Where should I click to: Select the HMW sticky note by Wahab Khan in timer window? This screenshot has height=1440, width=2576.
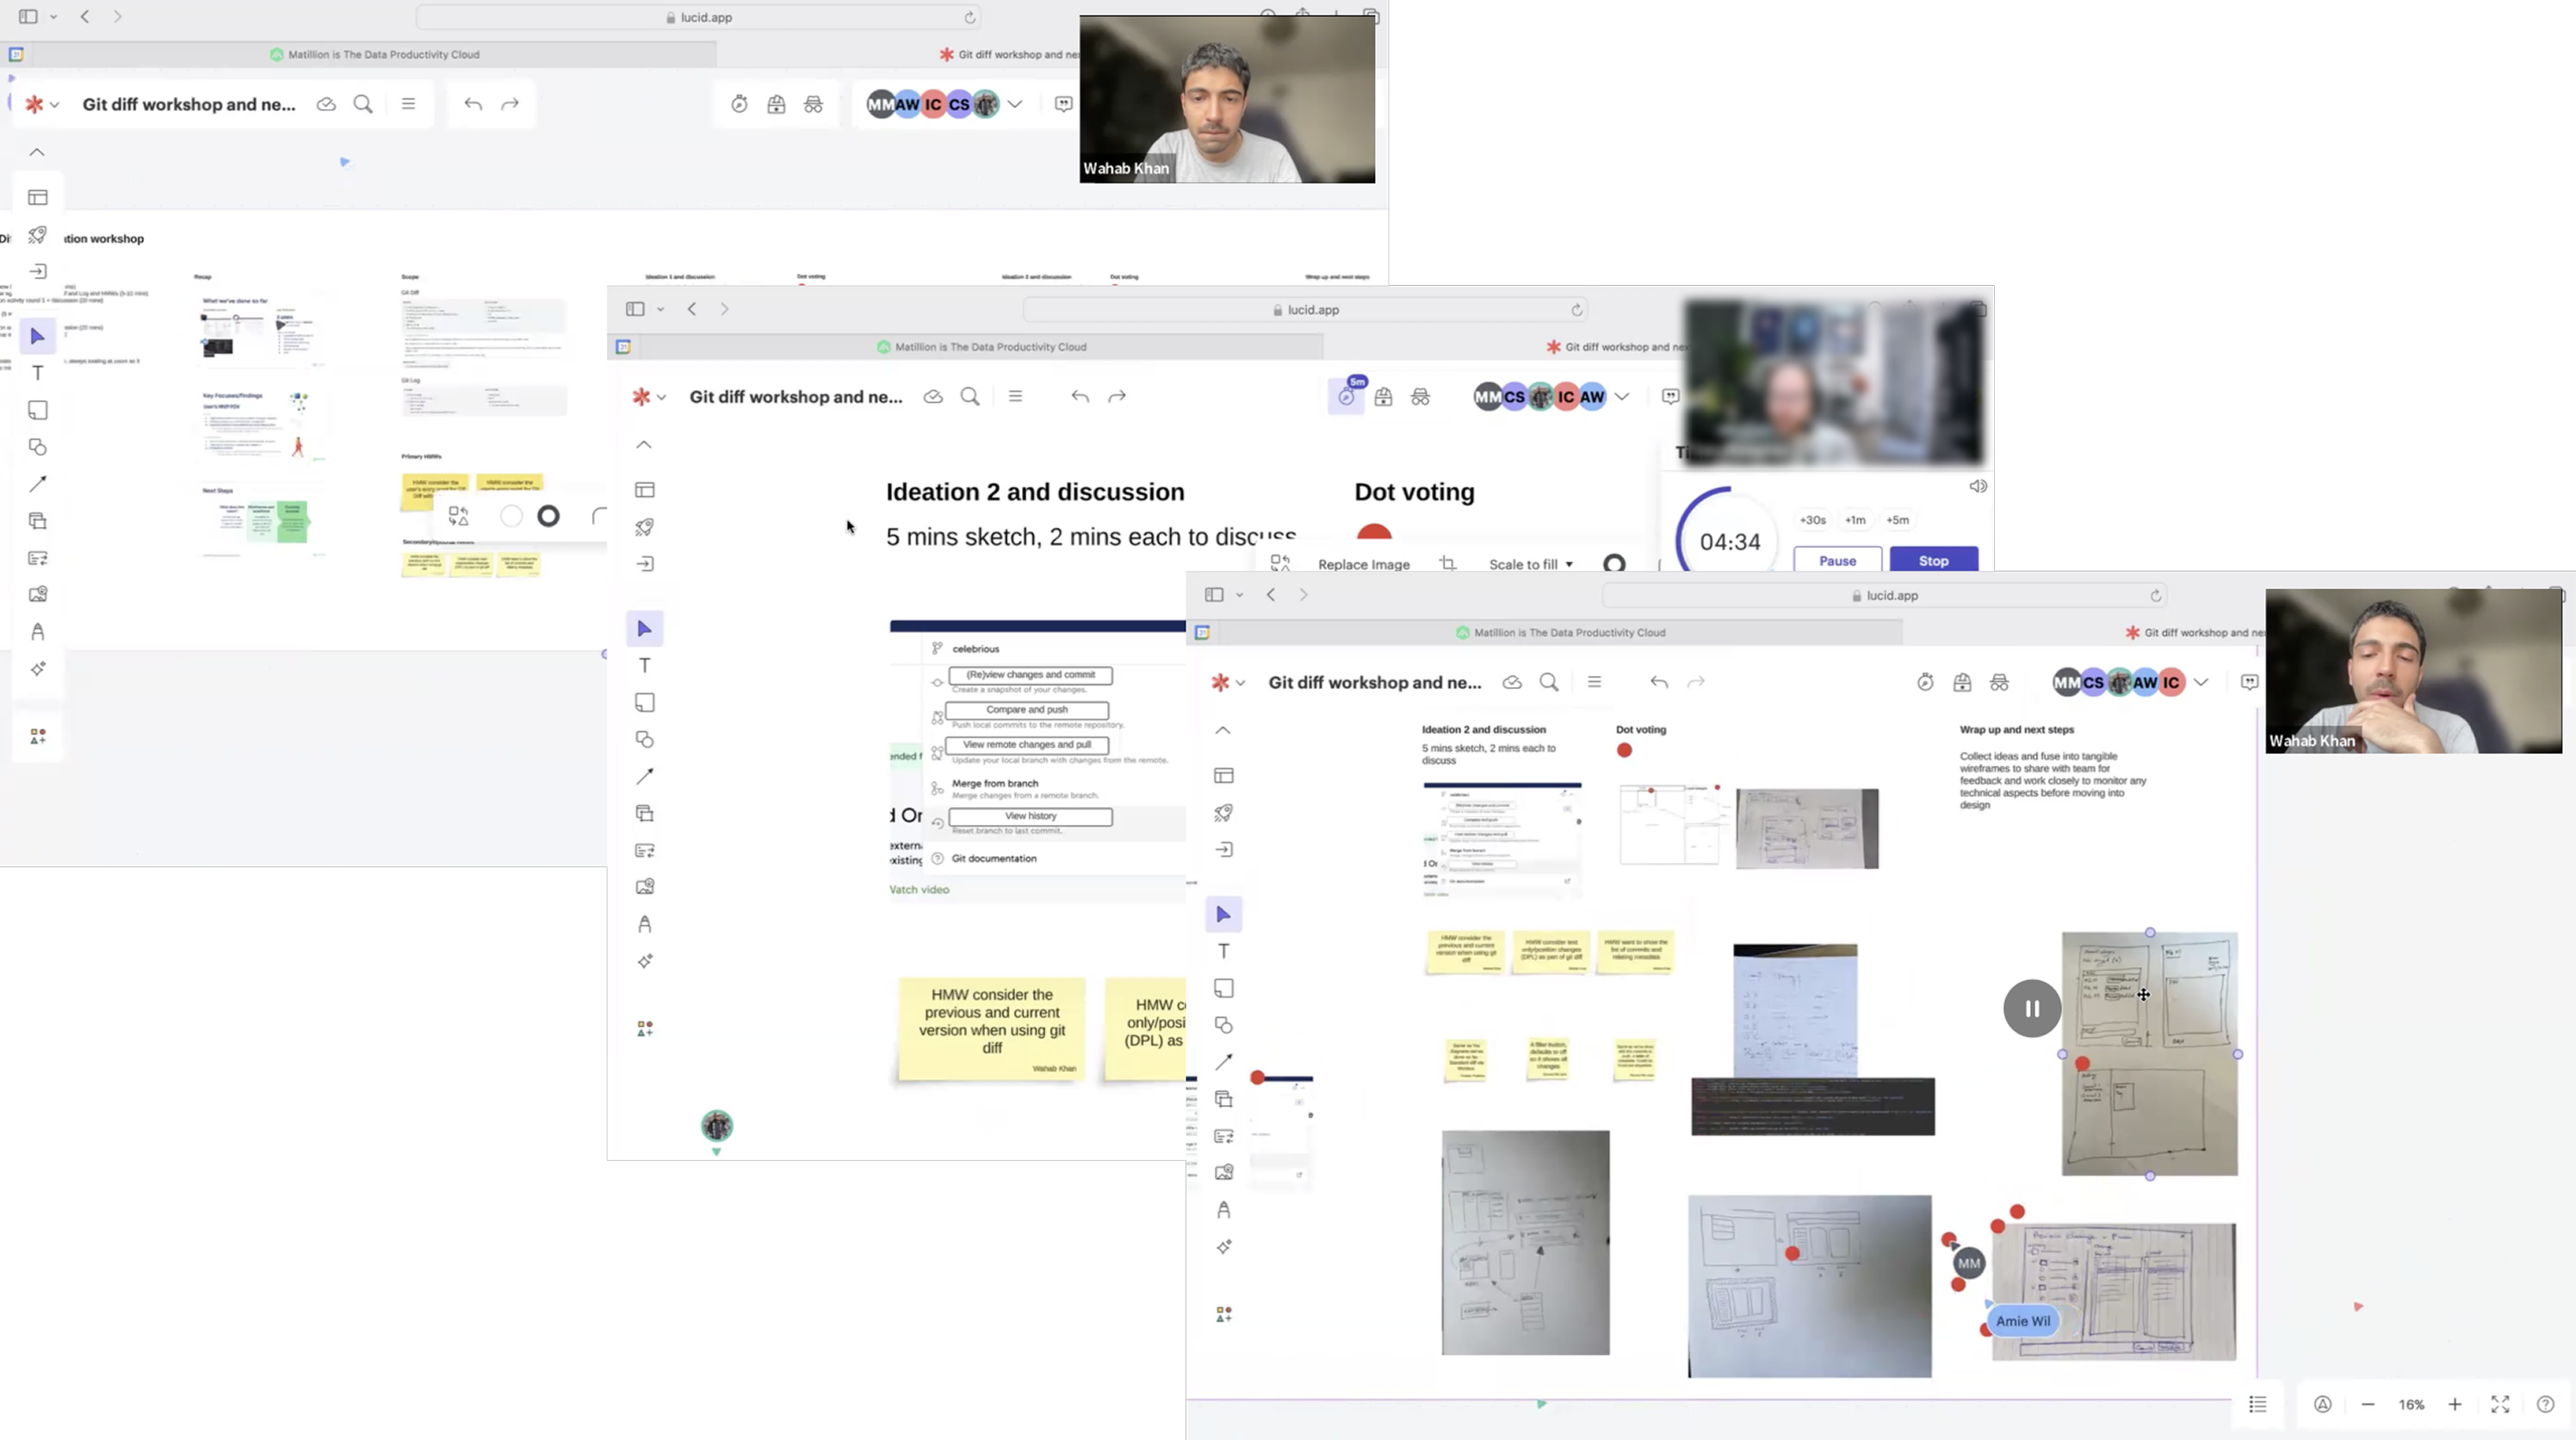(x=991, y=1028)
